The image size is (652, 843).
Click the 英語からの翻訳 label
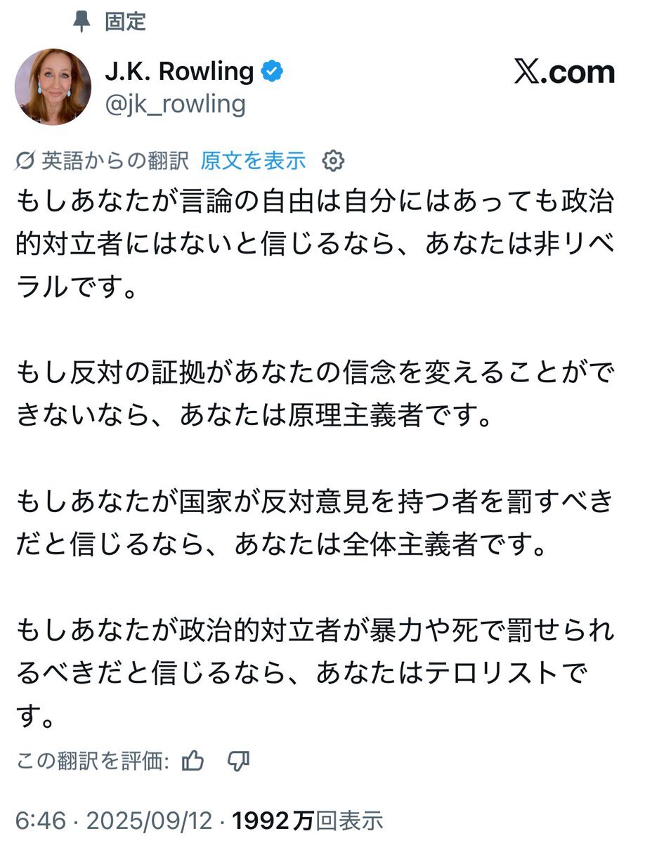click(x=115, y=162)
